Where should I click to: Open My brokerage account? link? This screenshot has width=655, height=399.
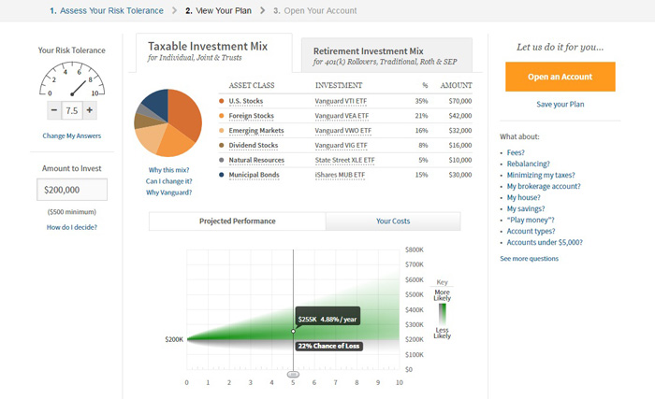coord(544,187)
